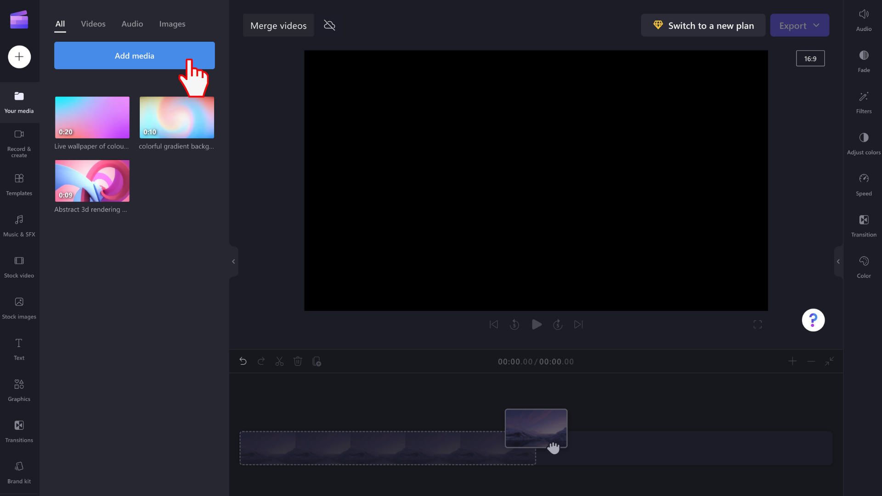Scrub the timeline duration input
The width and height of the screenshot is (882, 496).
(x=557, y=361)
